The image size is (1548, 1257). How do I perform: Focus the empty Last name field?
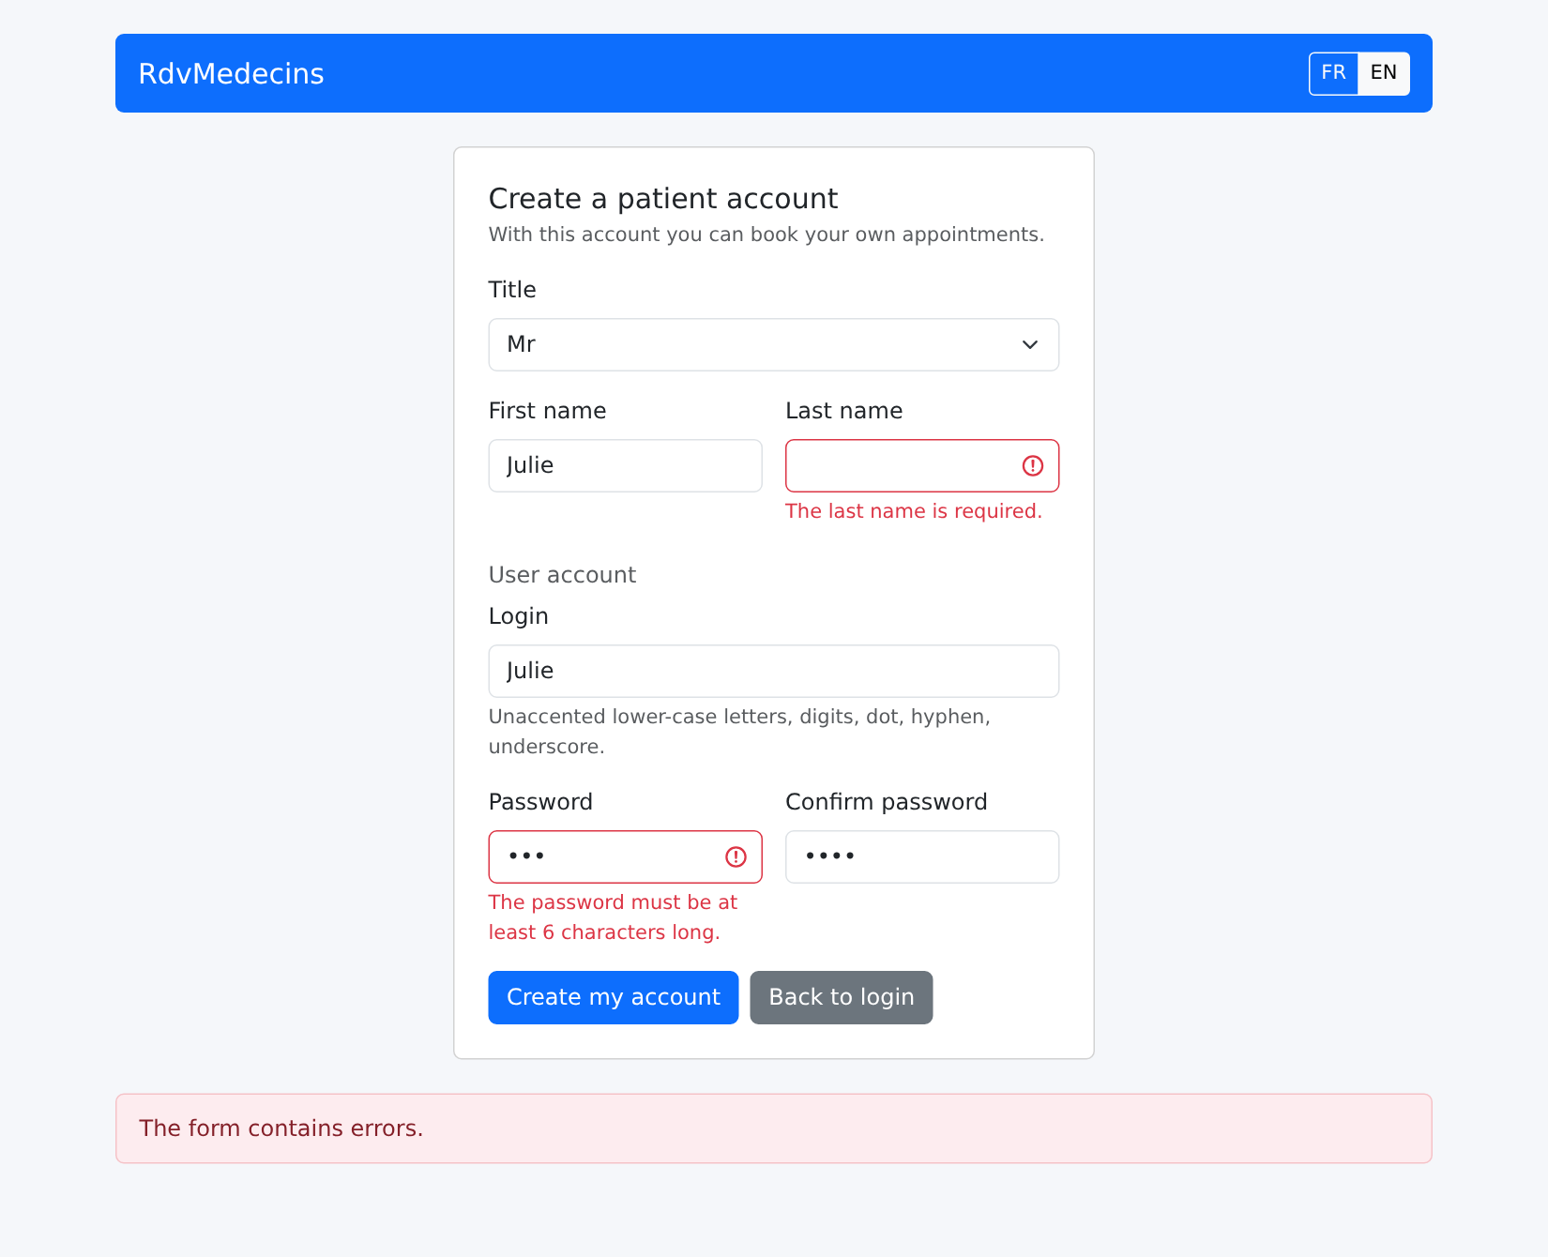[922, 465]
